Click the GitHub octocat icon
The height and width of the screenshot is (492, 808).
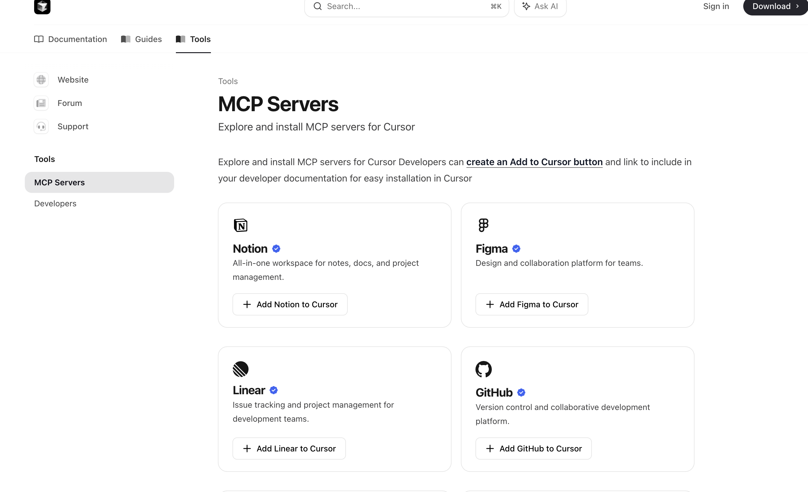(483, 369)
